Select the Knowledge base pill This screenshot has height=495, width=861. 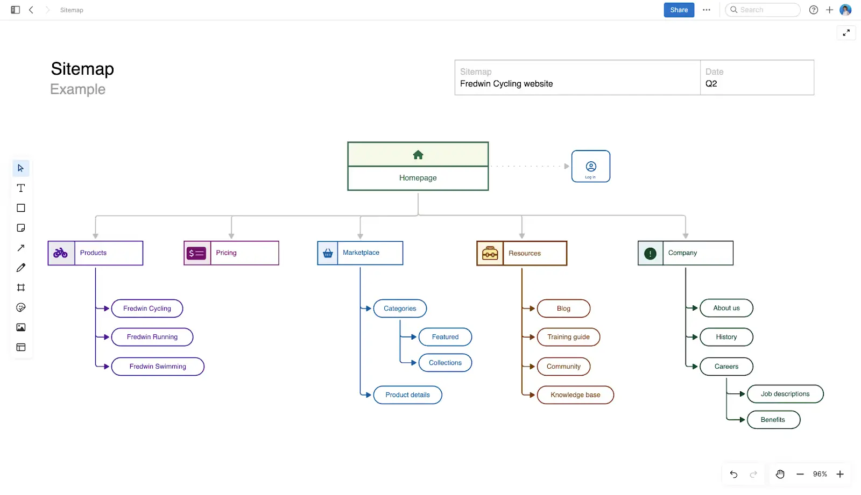click(x=575, y=395)
